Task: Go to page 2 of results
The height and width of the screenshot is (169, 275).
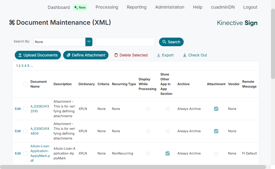Action: [20, 66]
